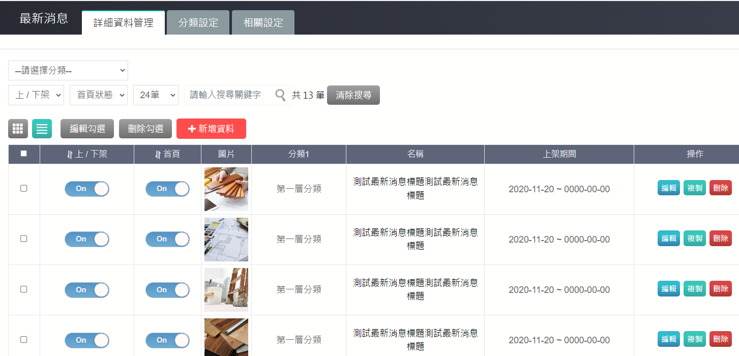Switch to list view icon
This screenshot has width=739, height=356.
[42, 129]
